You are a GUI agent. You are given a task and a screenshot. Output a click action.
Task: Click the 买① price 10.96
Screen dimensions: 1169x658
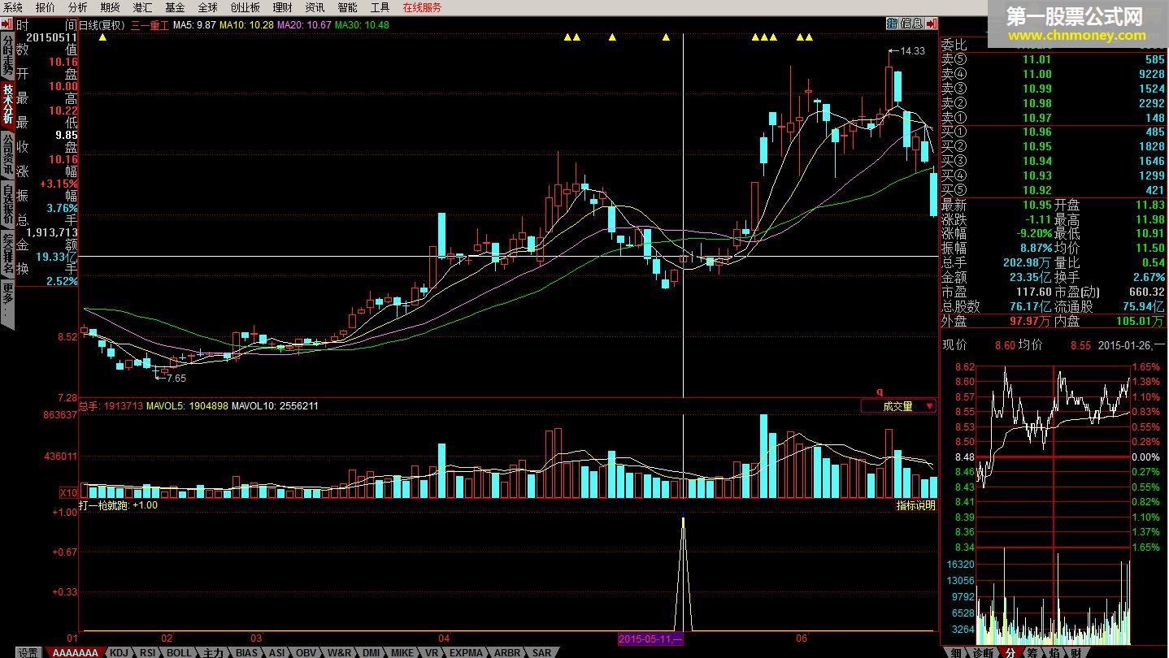point(1036,132)
